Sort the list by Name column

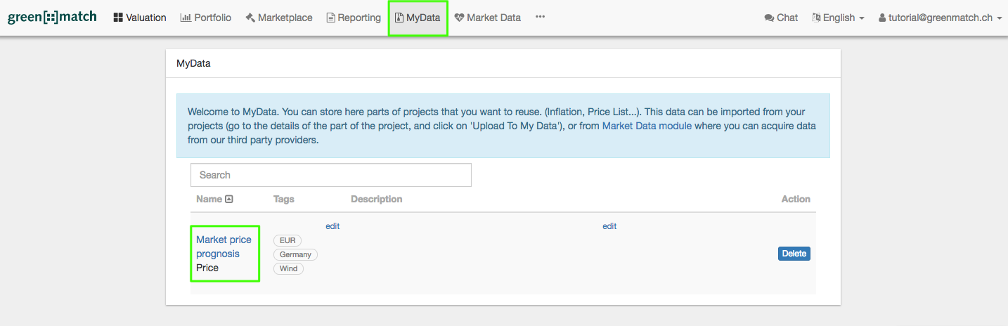tap(214, 199)
